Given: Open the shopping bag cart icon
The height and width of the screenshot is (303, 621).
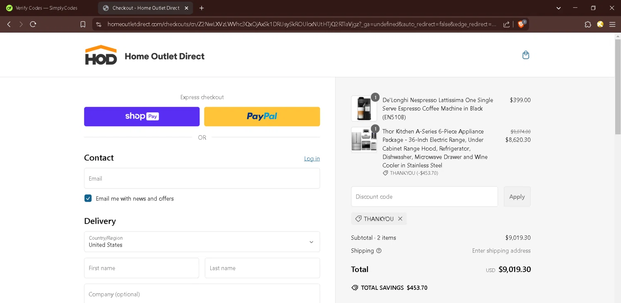Looking at the screenshot, I should [x=526, y=55].
